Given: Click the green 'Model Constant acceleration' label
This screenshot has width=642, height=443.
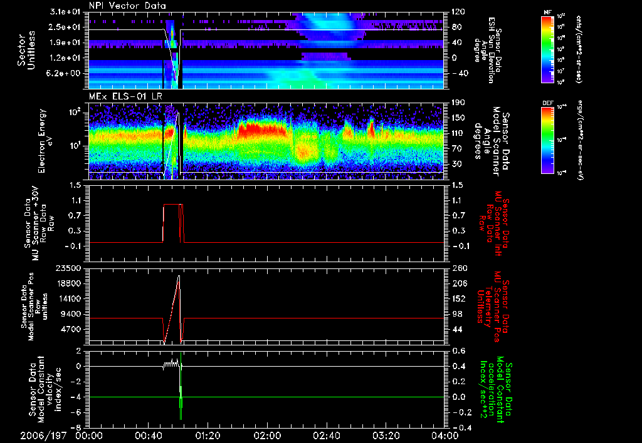Looking at the screenshot, I should [497, 390].
